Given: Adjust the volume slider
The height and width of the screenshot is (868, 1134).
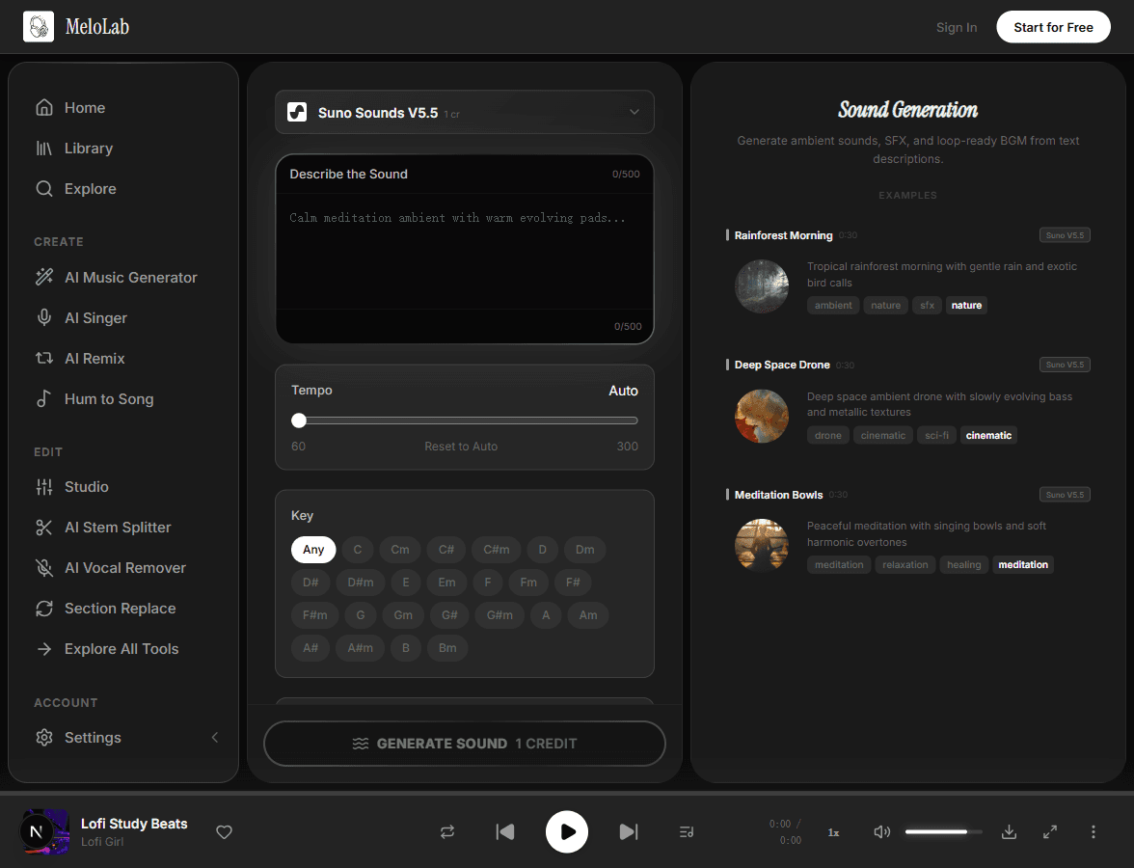Looking at the screenshot, I should [943, 831].
